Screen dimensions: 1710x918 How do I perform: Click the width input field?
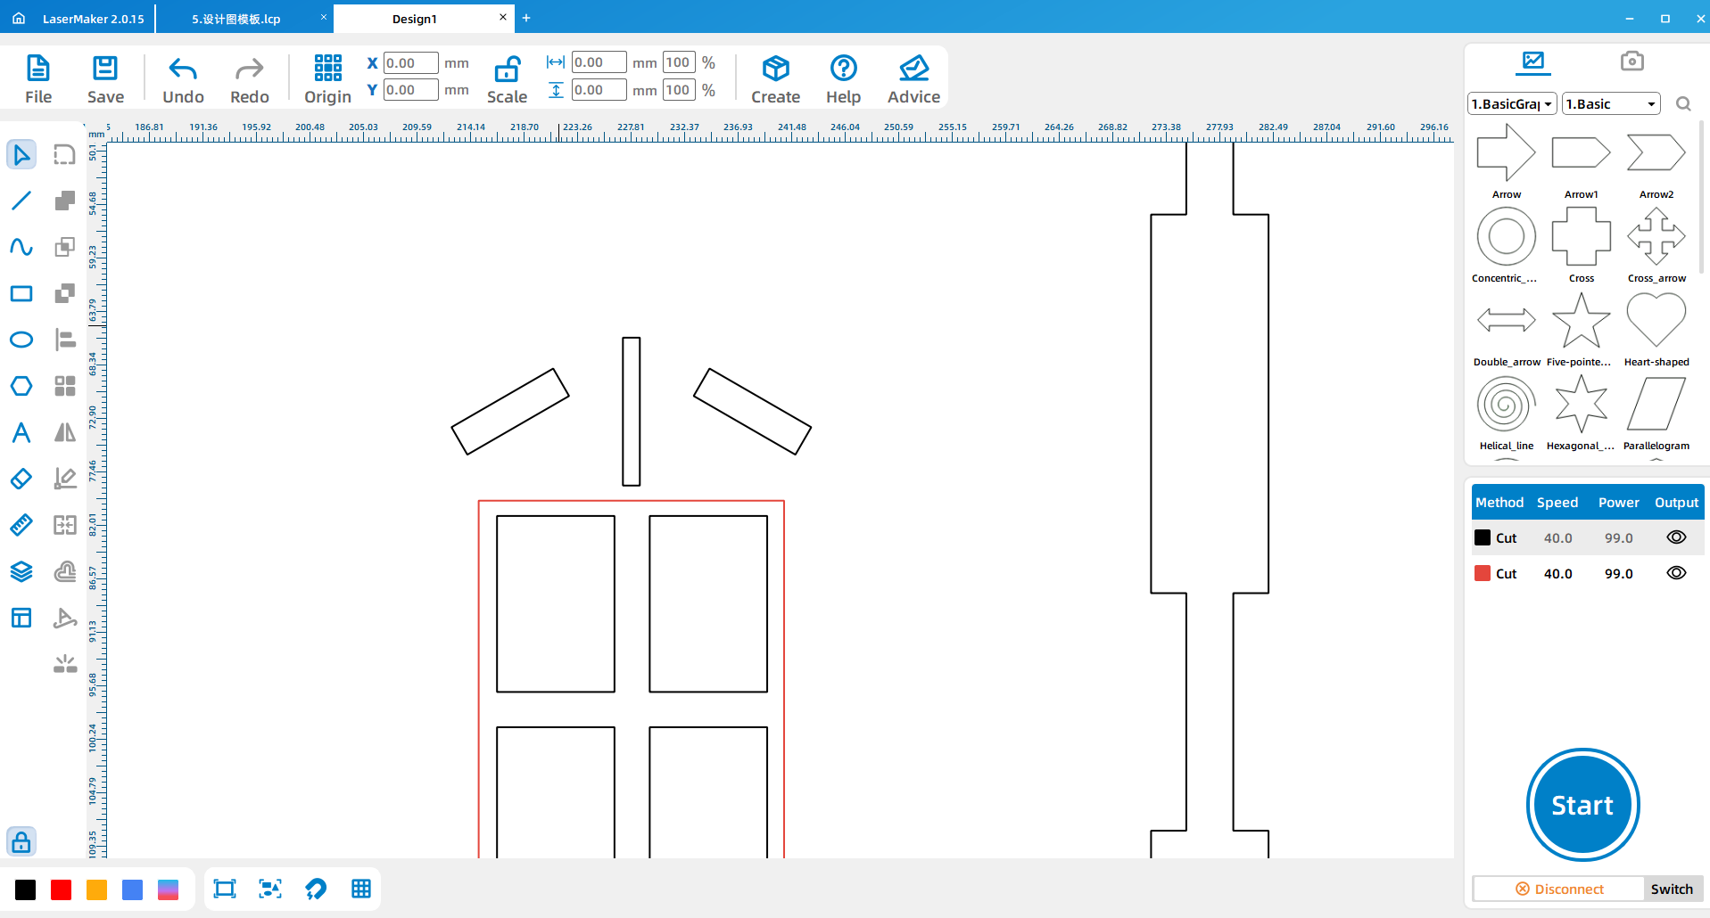(x=599, y=62)
